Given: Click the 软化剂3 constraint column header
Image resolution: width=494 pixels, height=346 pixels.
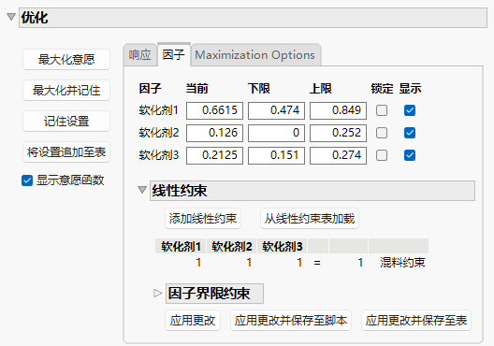Looking at the screenshot, I should pyautogui.click(x=283, y=246).
